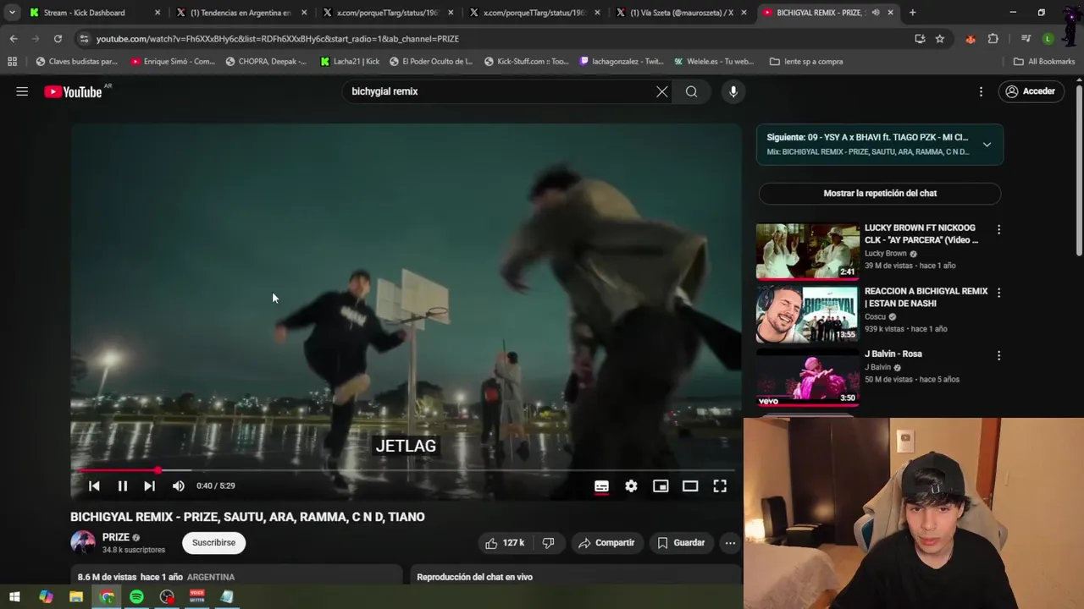
Task: Open the PRIZE channel avatar
Action: tap(83, 543)
